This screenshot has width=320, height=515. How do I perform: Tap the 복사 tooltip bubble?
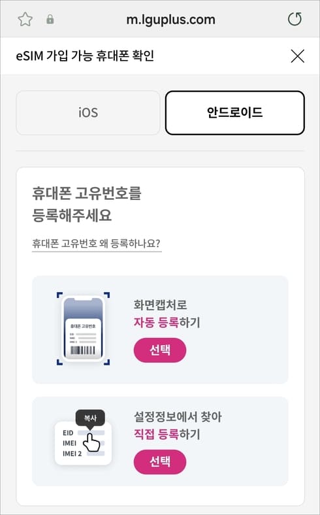pyautogui.click(x=90, y=418)
